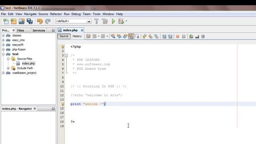The width and height of the screenshot is (256, 144).
Task: Click the Debug Project icon
Action: [x=121, y=21]
